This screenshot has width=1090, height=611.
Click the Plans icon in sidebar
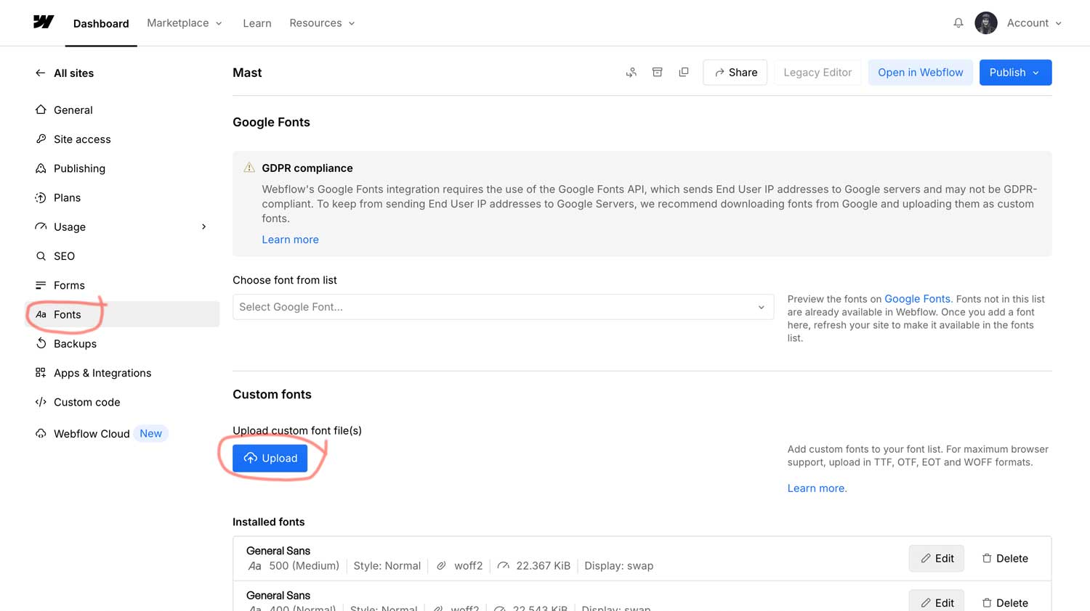(41, 197)
